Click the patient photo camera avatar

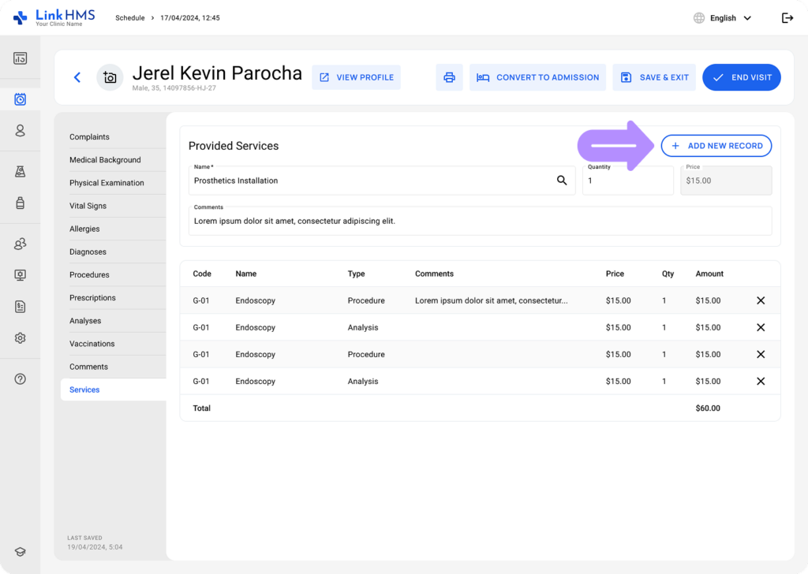click(x=110, y=77)
